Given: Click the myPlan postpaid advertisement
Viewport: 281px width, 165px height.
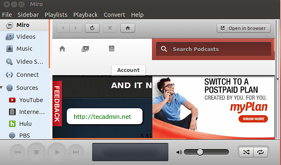Looking at the screenshot, I should point(213,107).
